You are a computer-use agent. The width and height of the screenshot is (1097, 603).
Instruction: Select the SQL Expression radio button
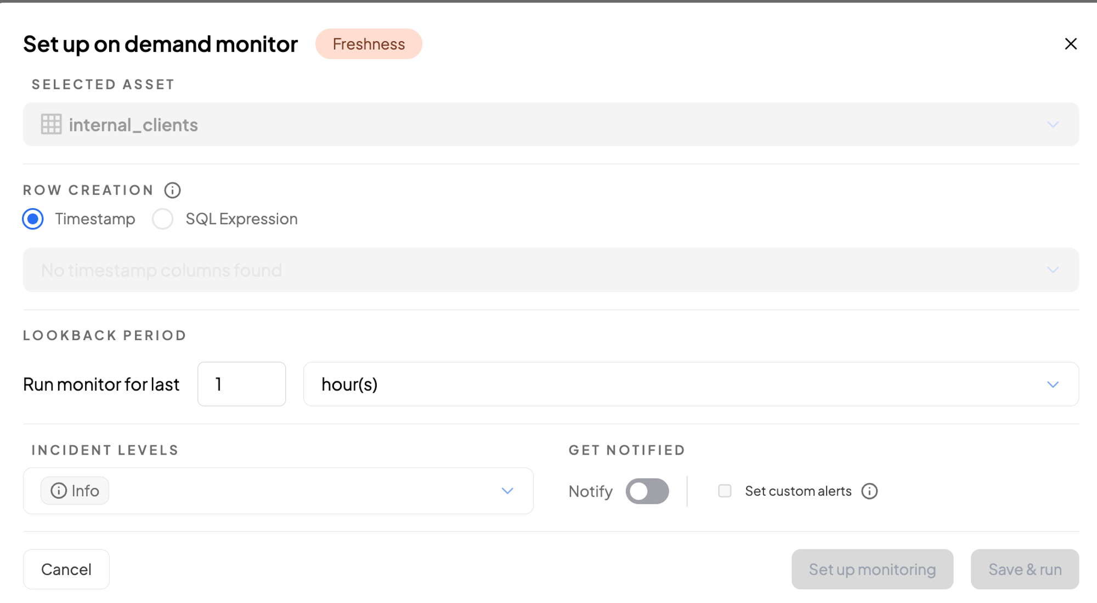coord(163,219)
